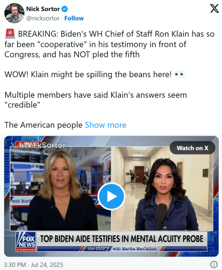This screenshot has width=222, height=270.
Task: Click the hallway reporter video panel
Action: pos(163,189)
